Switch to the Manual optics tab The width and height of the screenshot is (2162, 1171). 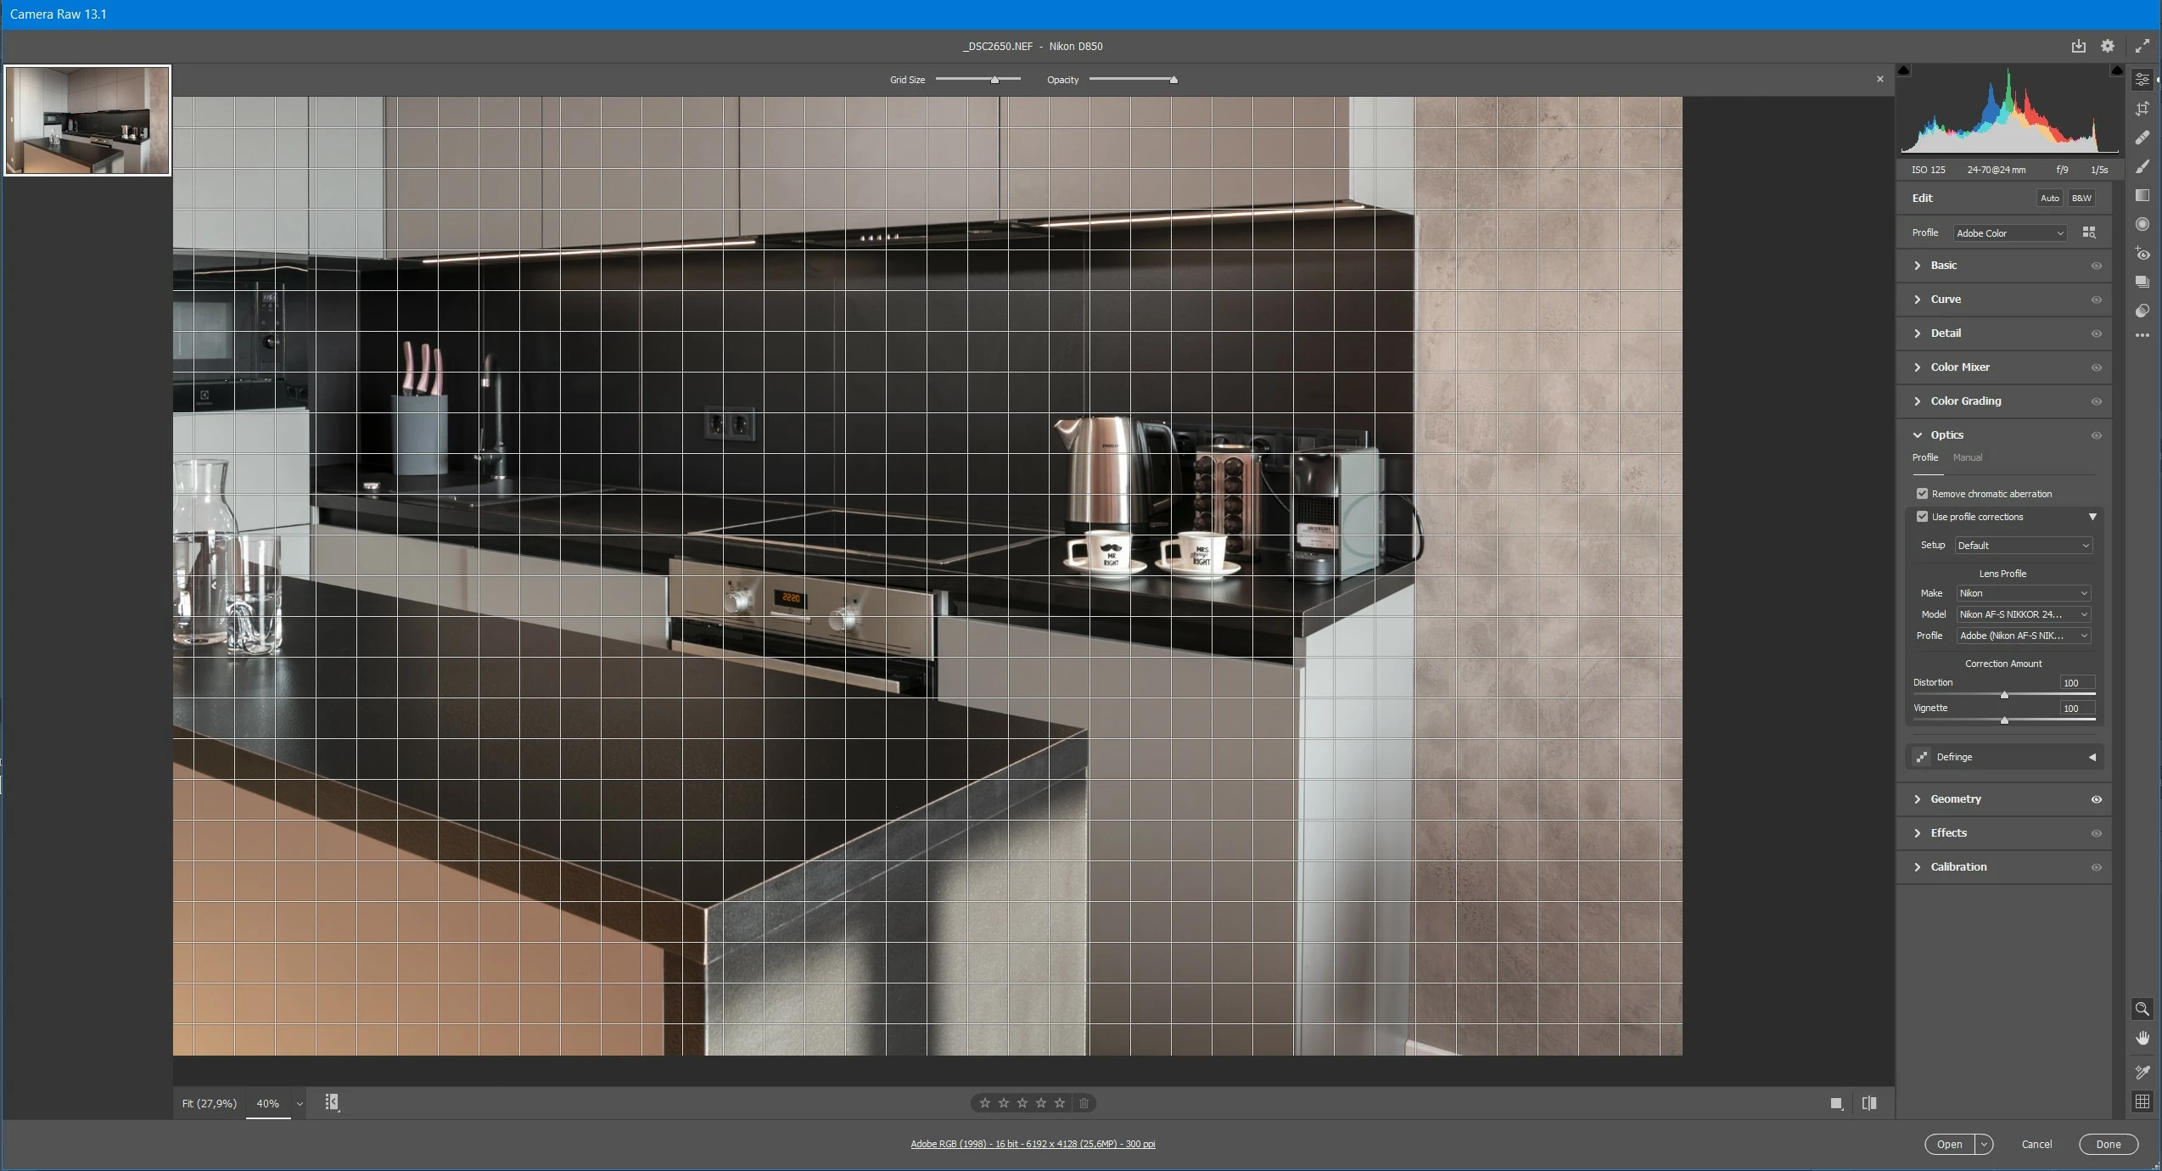[1967, 458]
